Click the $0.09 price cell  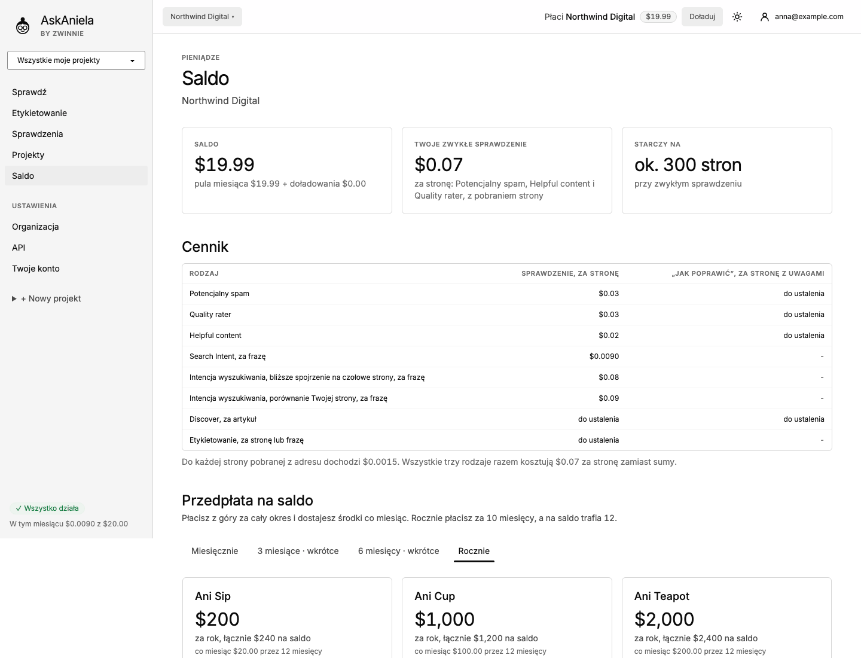click(609, 398)
